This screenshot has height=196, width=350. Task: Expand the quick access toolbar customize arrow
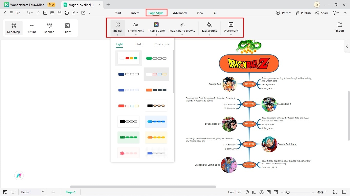click(x=89, y=13)
